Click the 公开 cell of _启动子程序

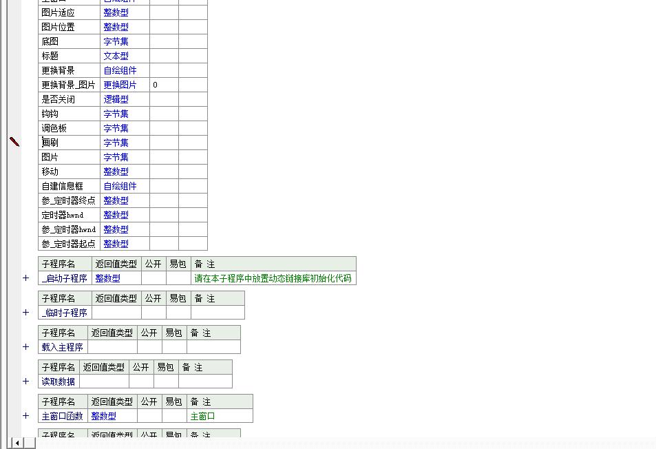pos(154,278)
